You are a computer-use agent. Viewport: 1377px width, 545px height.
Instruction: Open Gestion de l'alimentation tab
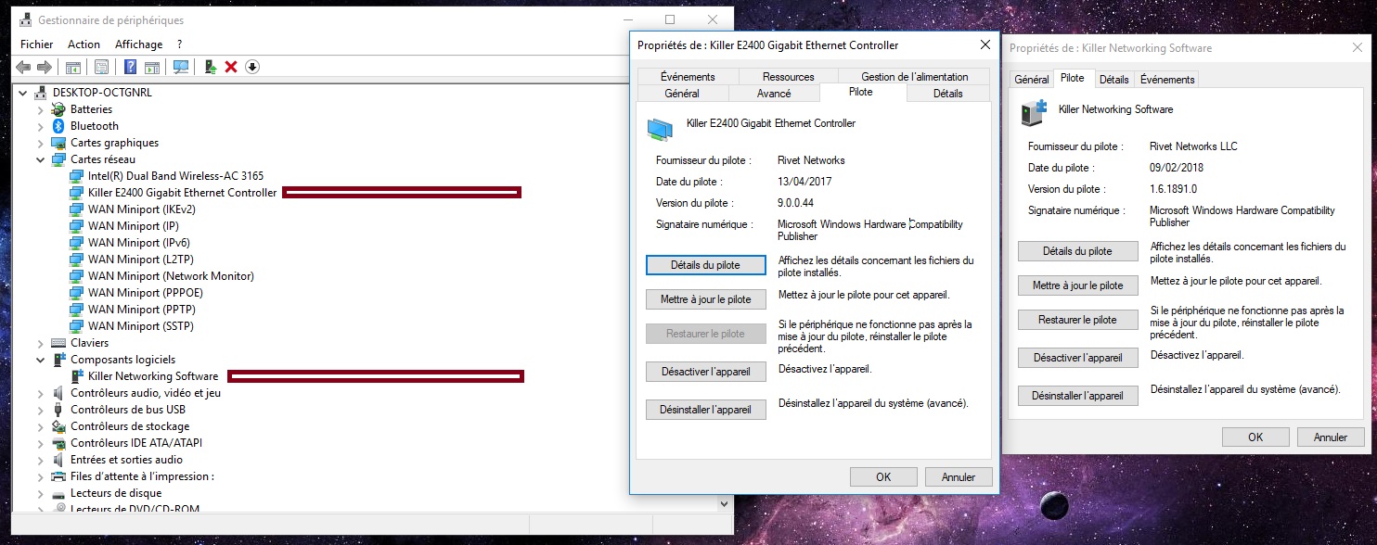pyautogui.click(x=914, y=77)
